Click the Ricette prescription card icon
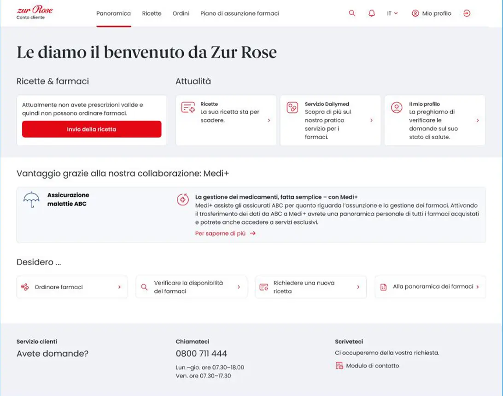This screenshot has height=396, width=503. (x=188, y=107)
